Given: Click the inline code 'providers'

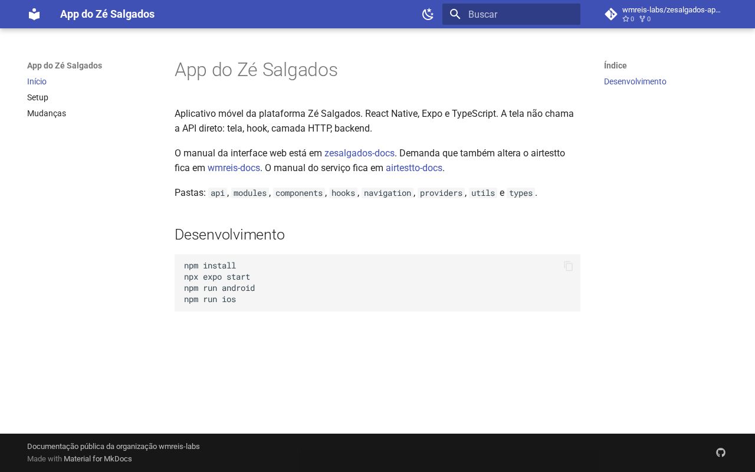Looking at the screenshot, I should click(x=441, y=193).
